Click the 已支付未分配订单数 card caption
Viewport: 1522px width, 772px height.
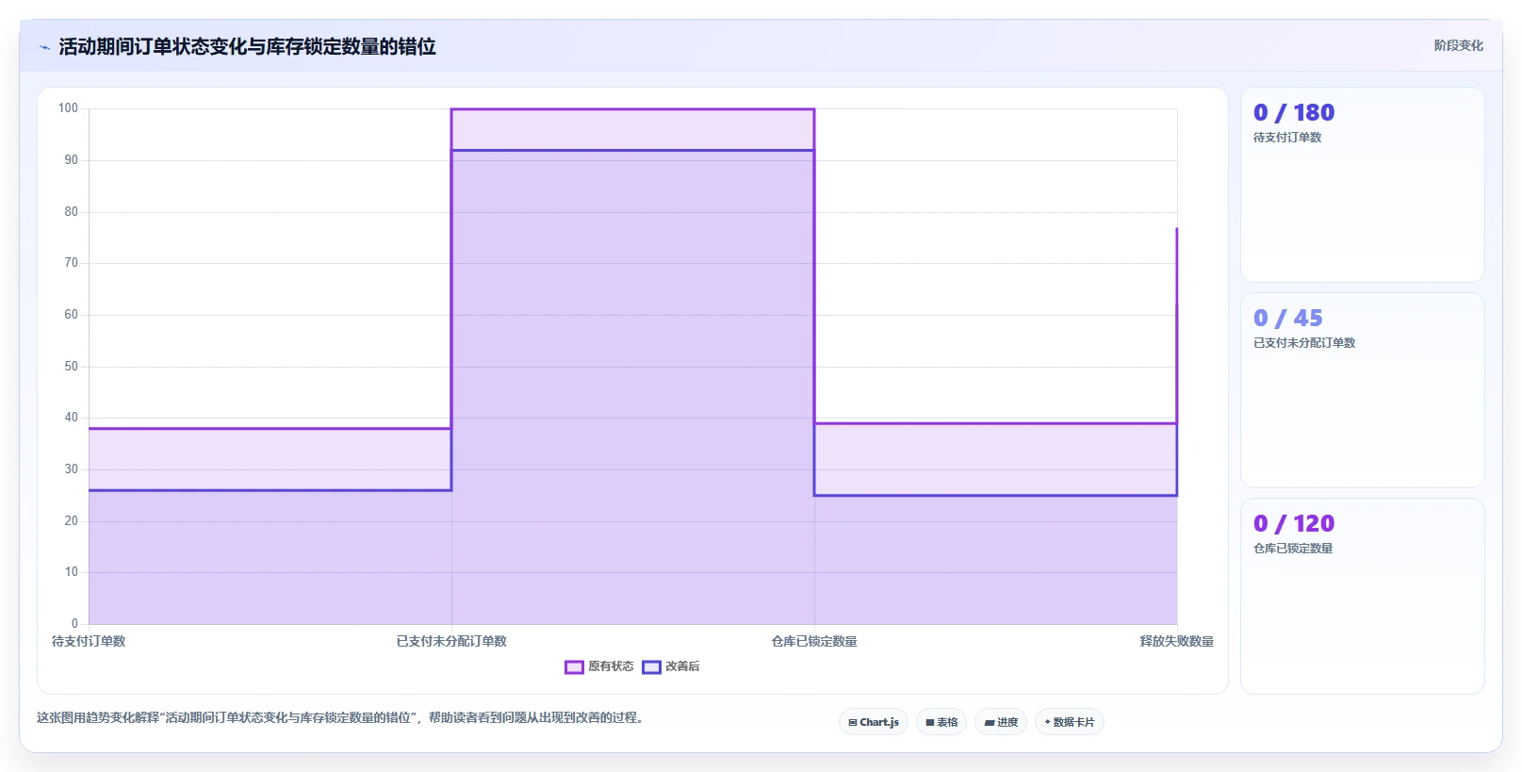(x=1304, y=343)
